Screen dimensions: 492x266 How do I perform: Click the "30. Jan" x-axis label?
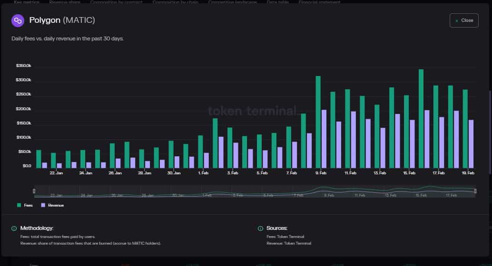174,173
